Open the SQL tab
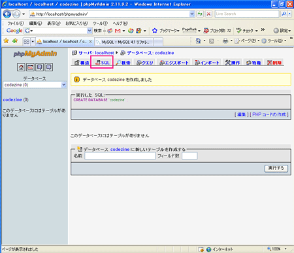294x253 pixels. [102, 63]
